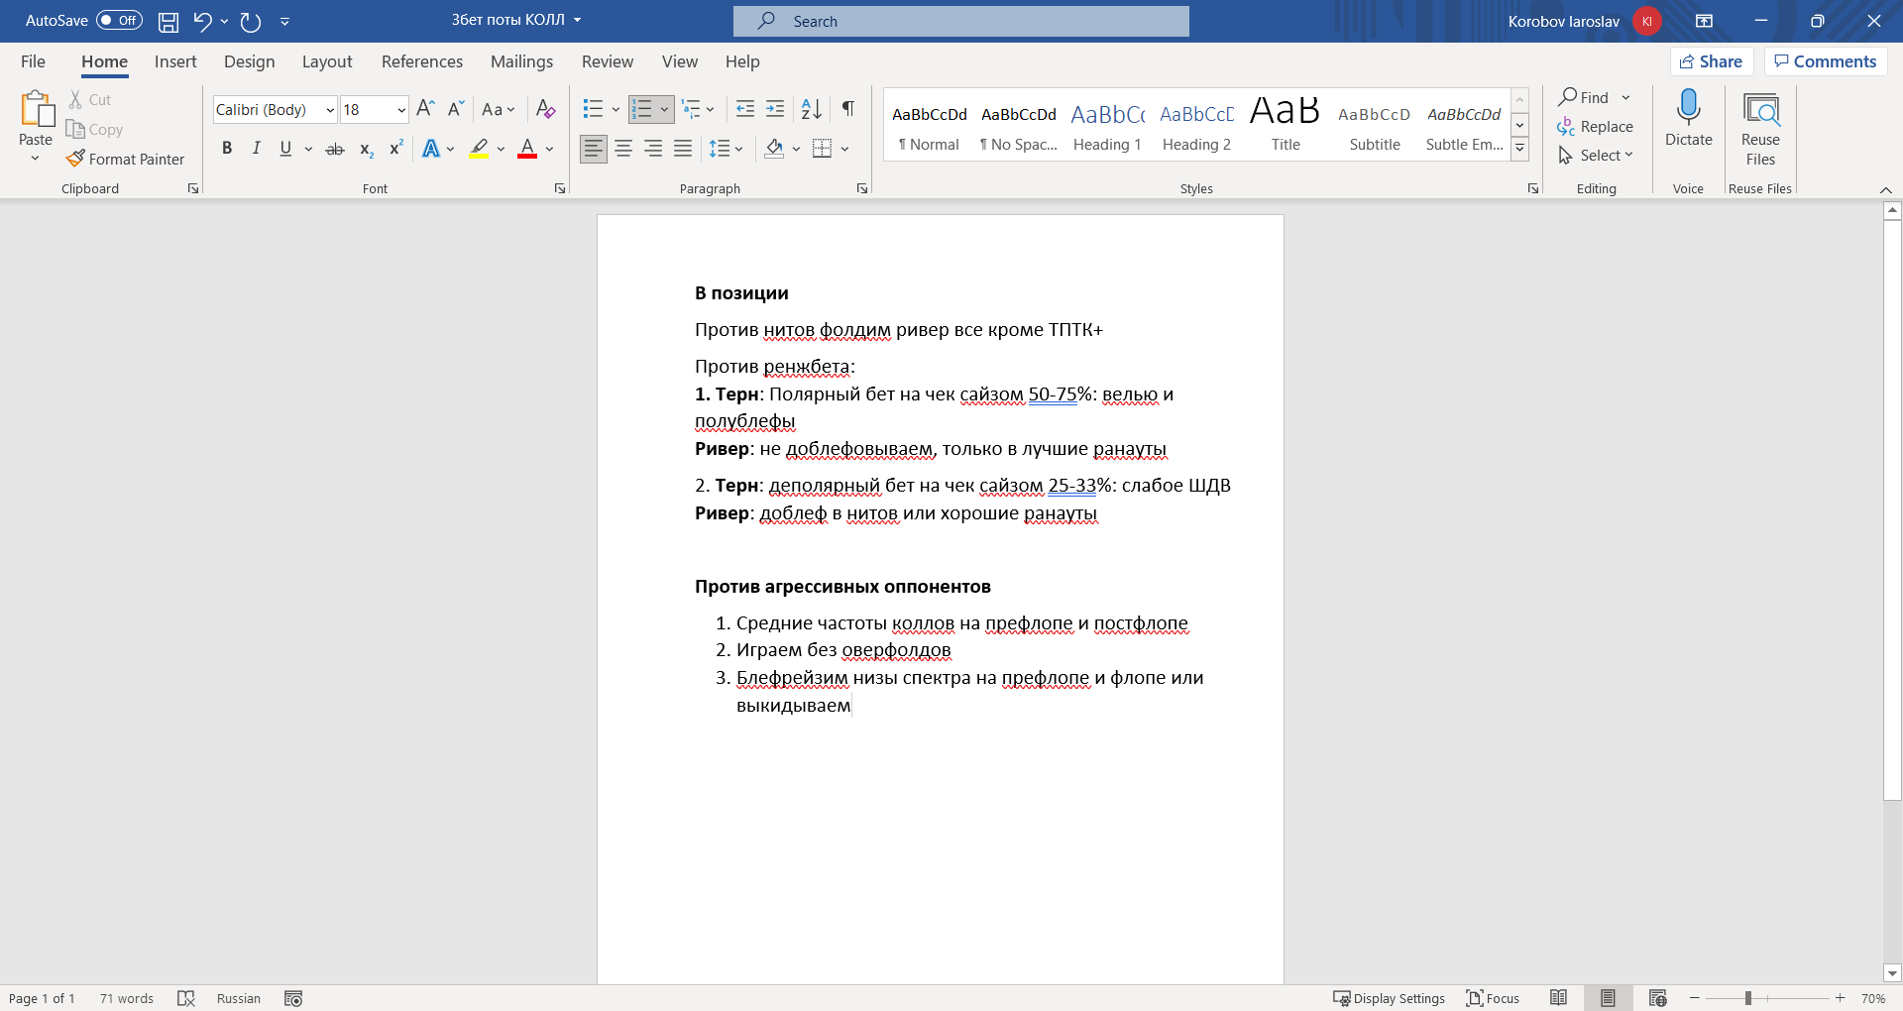
Task: Click the spelling proofing icon in status bar
Action: (x=185, y=998)
